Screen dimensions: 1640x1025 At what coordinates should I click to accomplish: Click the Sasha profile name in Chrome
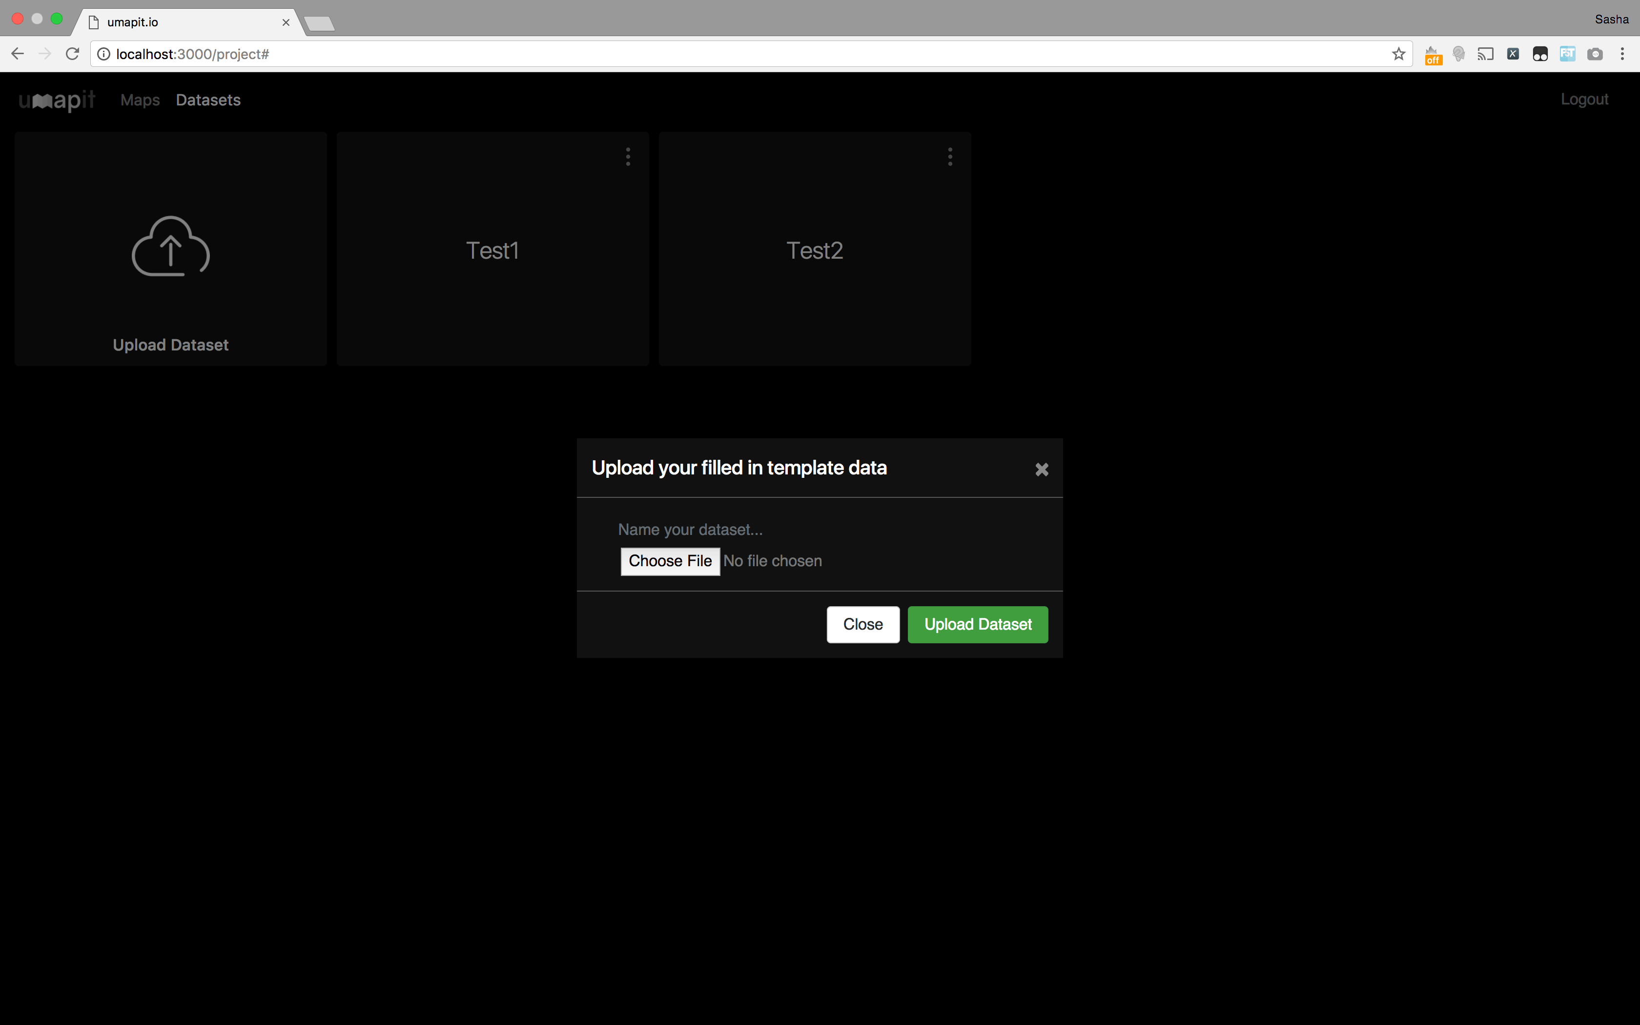coord(1612,19)
